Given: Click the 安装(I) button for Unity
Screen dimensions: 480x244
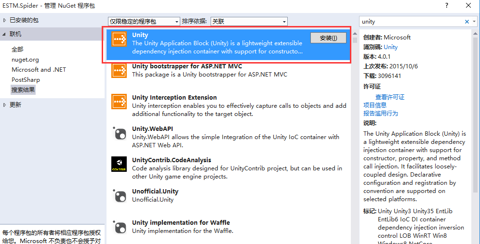Looking at the screenshot, I should coord(328,38).
